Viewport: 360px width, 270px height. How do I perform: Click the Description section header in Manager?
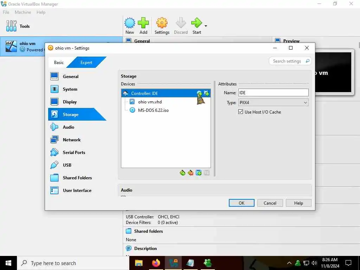145,249
